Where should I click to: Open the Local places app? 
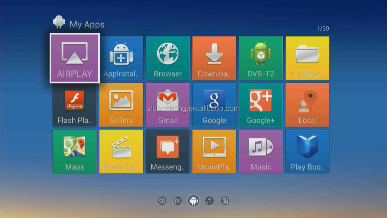[x=307, y=105]
